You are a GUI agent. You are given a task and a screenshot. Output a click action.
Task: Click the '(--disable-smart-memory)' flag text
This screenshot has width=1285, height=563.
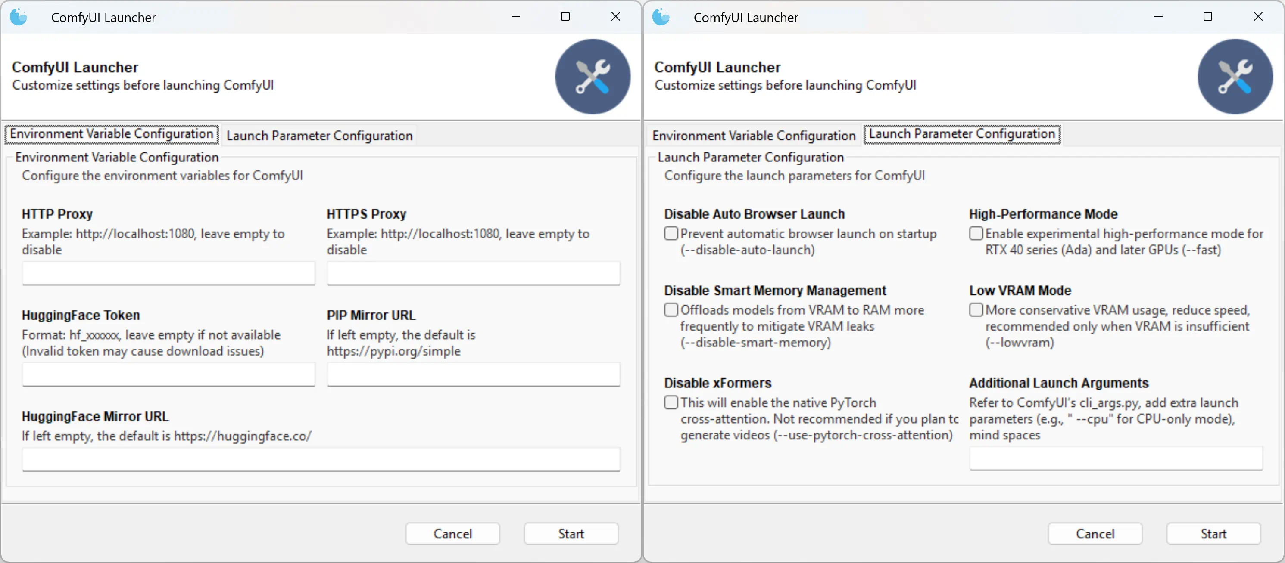click(x=755, y=343)
